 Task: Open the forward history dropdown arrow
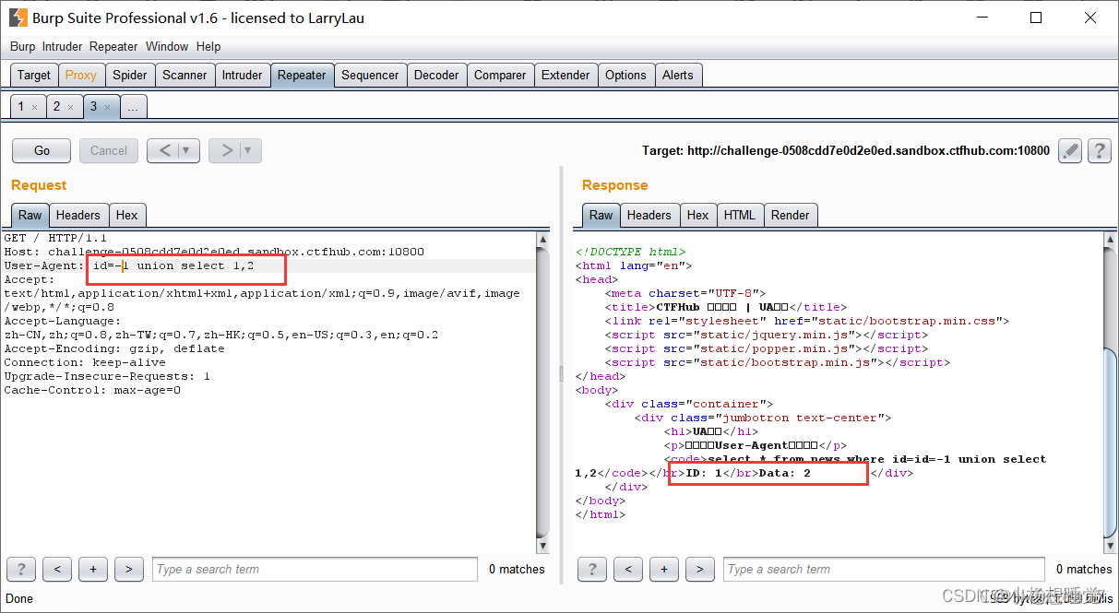coord(250,150)
